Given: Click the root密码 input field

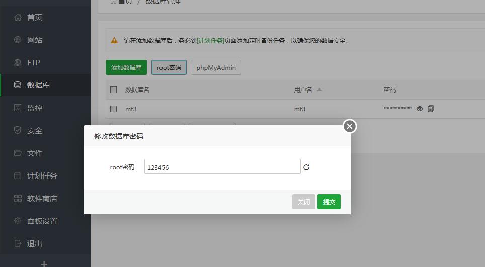Looking at the screenshot, I should [x=222, y=167].
